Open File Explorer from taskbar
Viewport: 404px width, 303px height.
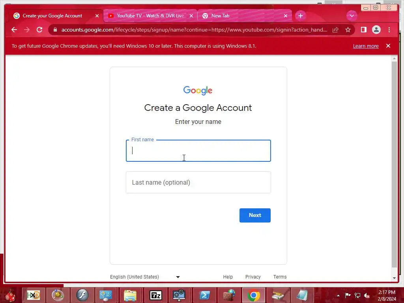pos(130,295)
